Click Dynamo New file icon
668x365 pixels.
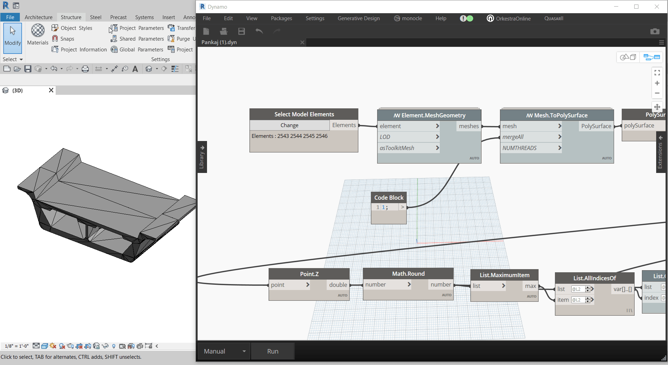[206, 31]
